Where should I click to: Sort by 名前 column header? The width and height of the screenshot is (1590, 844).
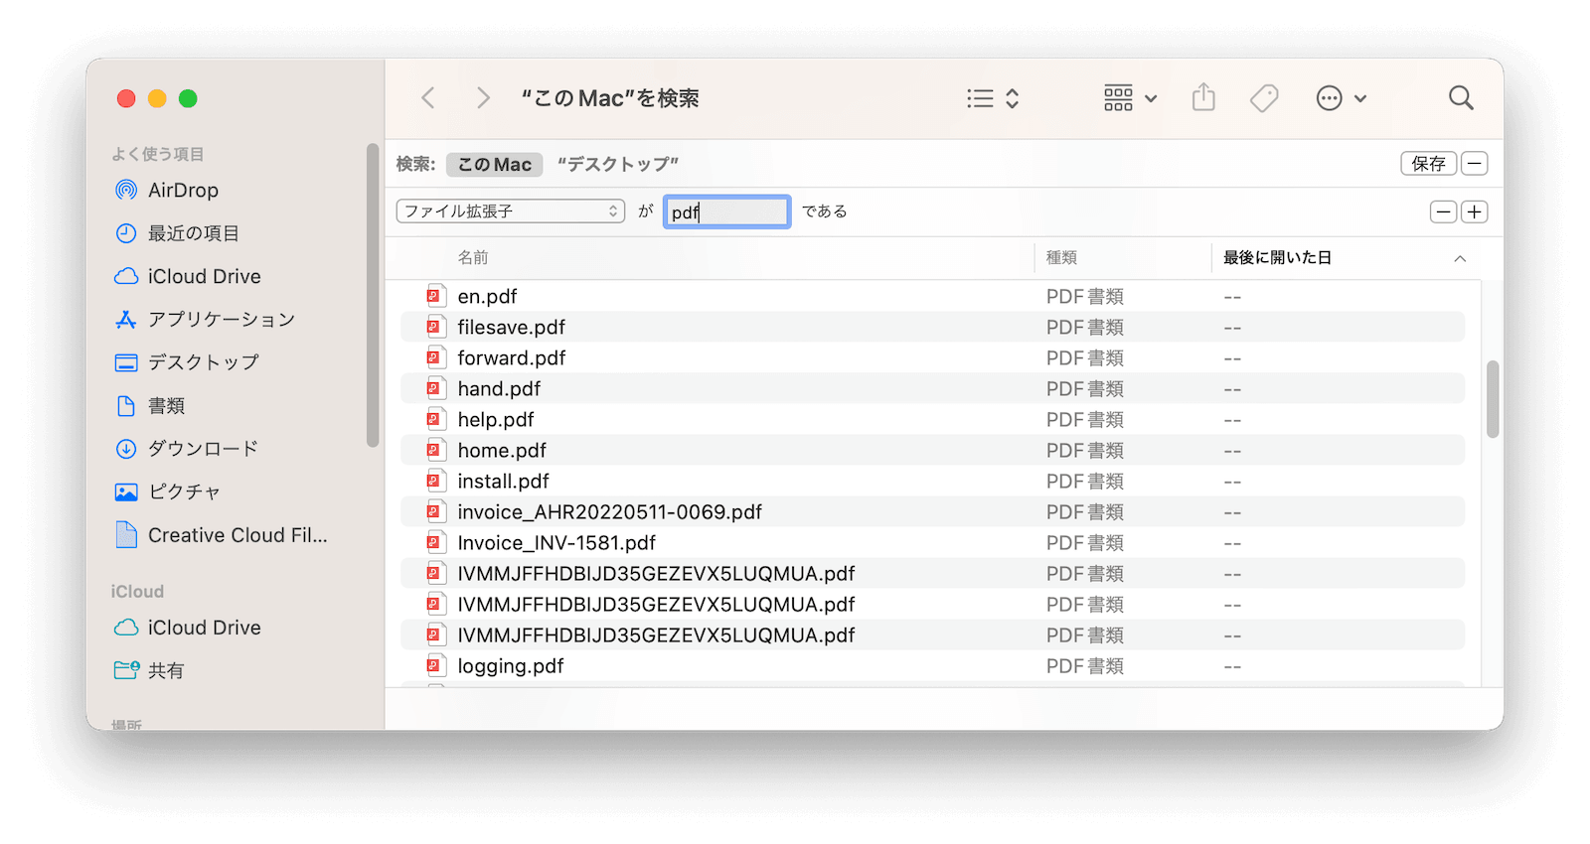473,258
